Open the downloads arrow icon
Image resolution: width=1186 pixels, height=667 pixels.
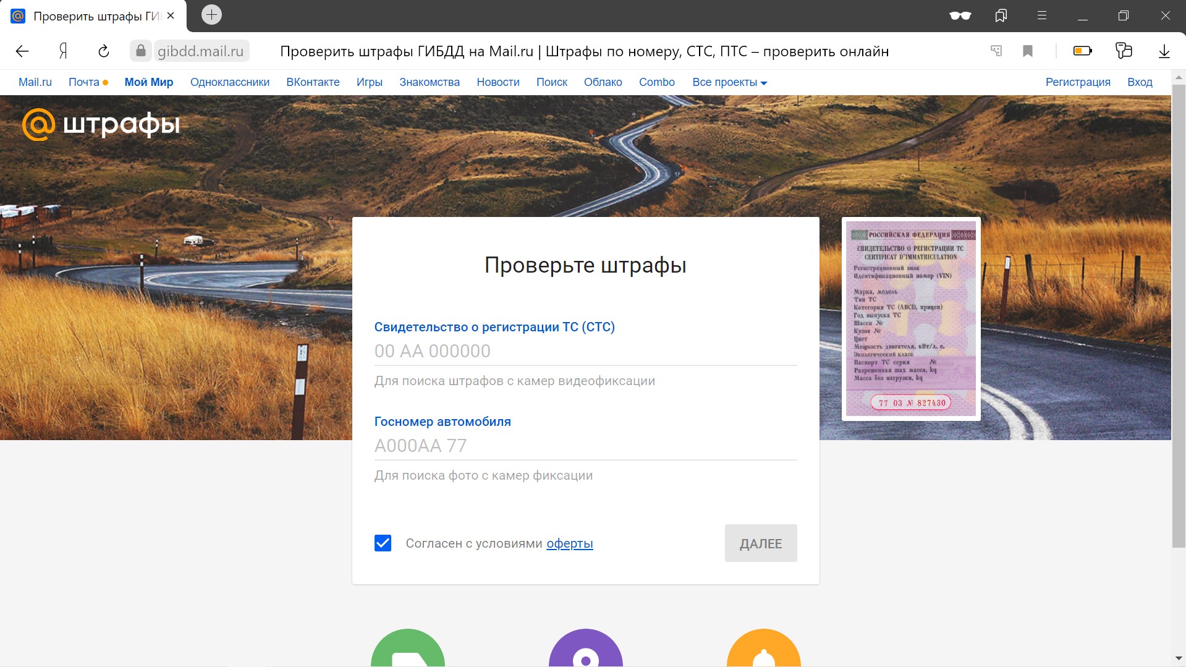(x=1164, y=51)
